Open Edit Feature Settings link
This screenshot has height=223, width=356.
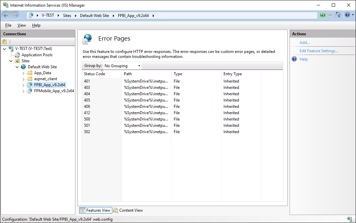tap(318, 51)
